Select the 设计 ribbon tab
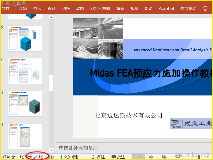 [51, 9]
